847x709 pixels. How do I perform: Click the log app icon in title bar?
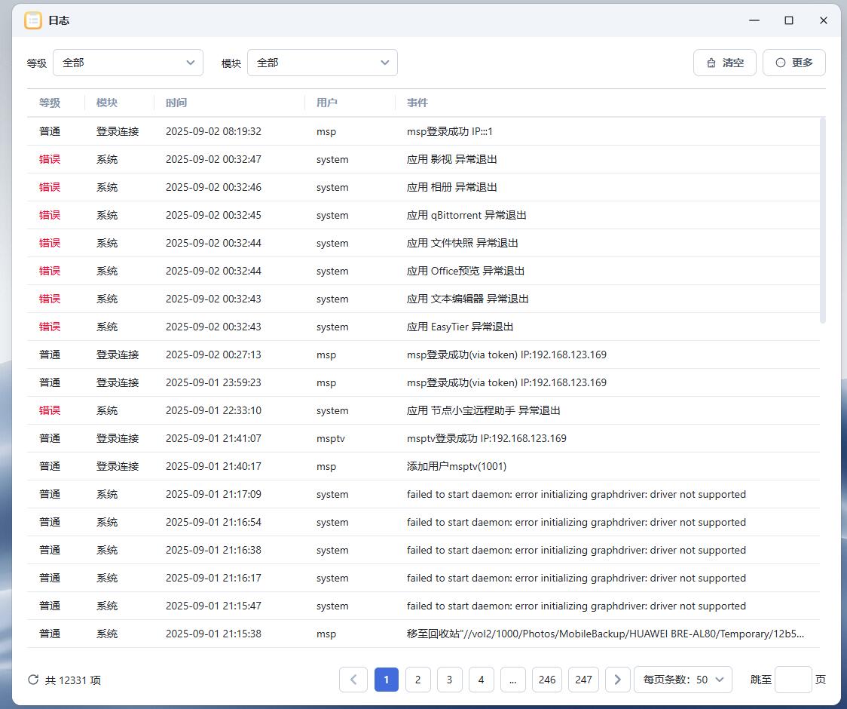click(33, 20)
